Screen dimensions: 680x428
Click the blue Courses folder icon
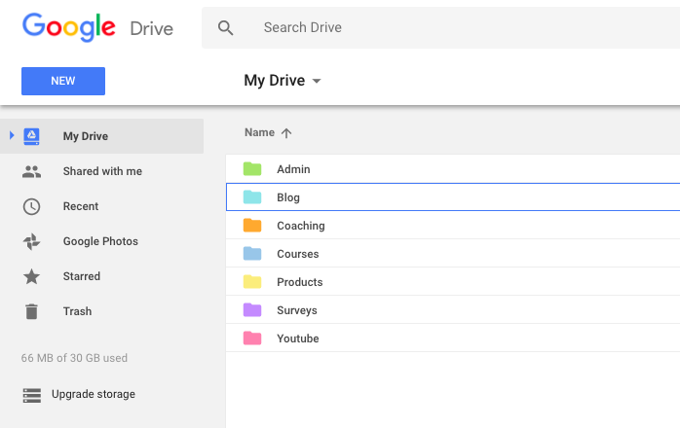coord(252,254)
